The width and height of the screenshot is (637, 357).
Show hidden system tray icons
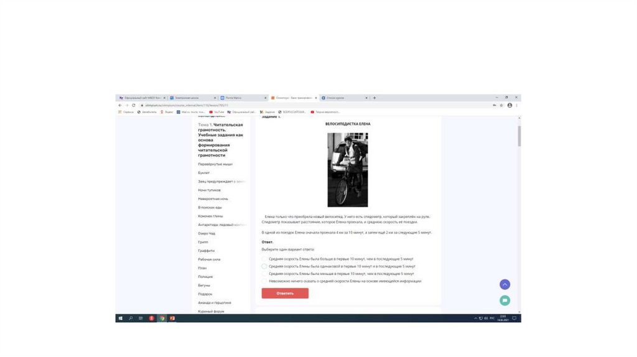click(x=475, y=318)
